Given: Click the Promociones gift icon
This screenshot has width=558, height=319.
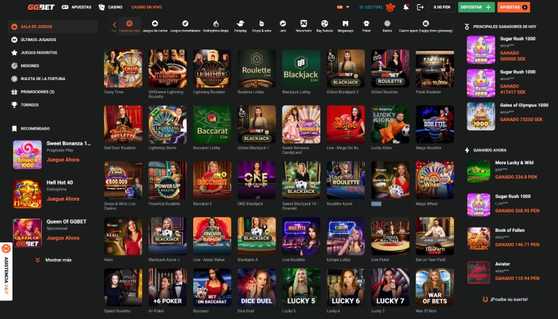Looking at the screenshot, I should 14,92.
